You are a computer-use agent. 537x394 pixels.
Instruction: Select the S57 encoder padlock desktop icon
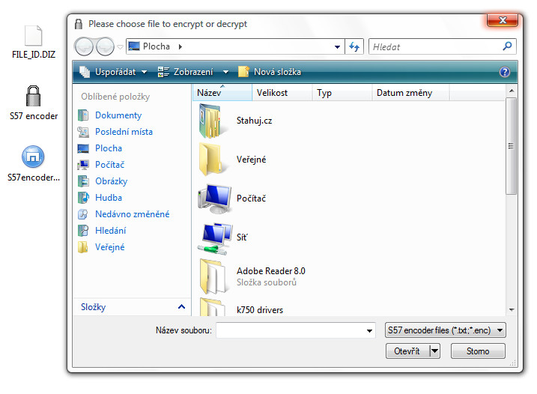[x=33, y=96]
